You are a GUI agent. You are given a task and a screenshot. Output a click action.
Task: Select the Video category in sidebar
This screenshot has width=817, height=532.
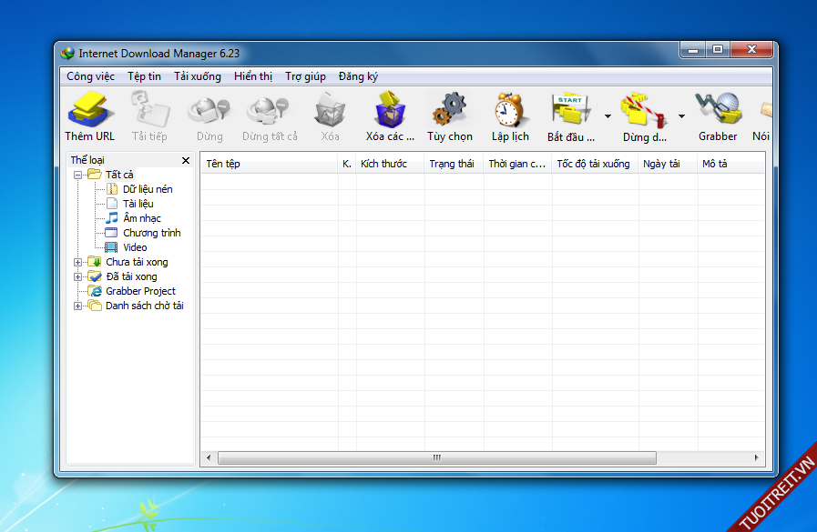pos(135,247)
